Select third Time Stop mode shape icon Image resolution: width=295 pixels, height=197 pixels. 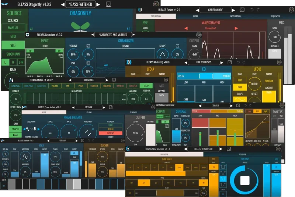tap(223, 179)
